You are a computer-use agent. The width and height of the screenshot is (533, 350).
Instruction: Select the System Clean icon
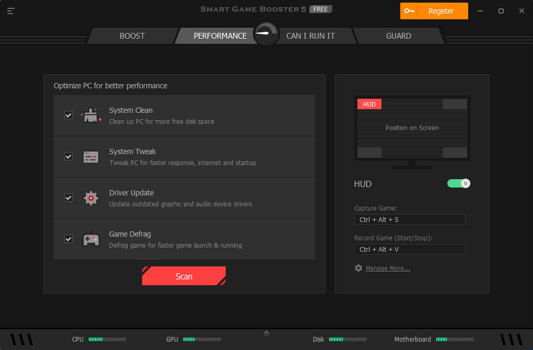91,115
